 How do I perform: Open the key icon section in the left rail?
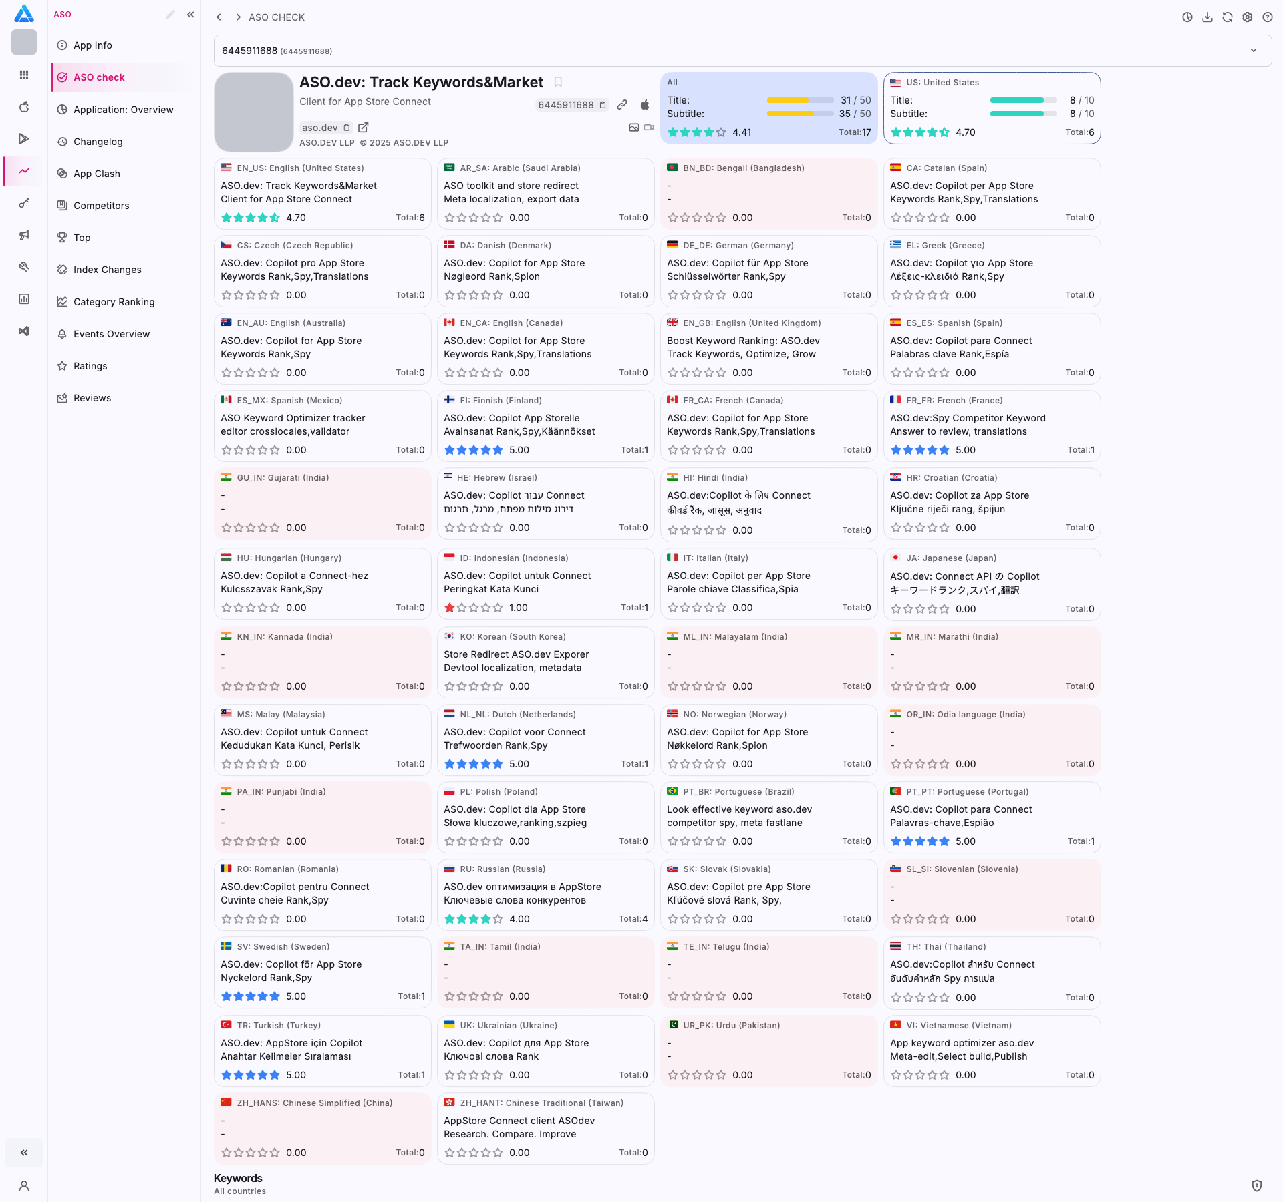tap(24, 203)
